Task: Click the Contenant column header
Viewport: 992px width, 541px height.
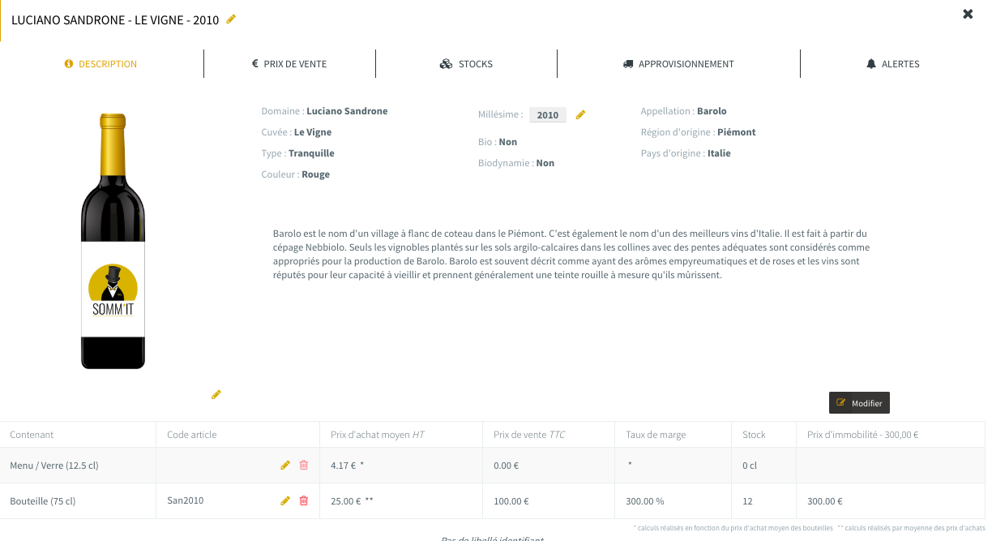Action: point(32,435)
